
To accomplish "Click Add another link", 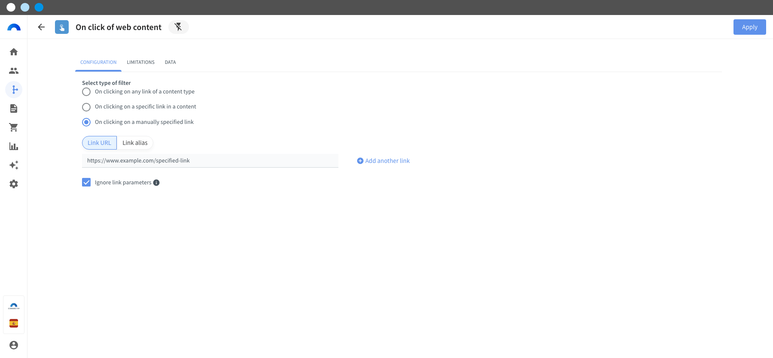I will pyautogui.click(x=383, y=161).
